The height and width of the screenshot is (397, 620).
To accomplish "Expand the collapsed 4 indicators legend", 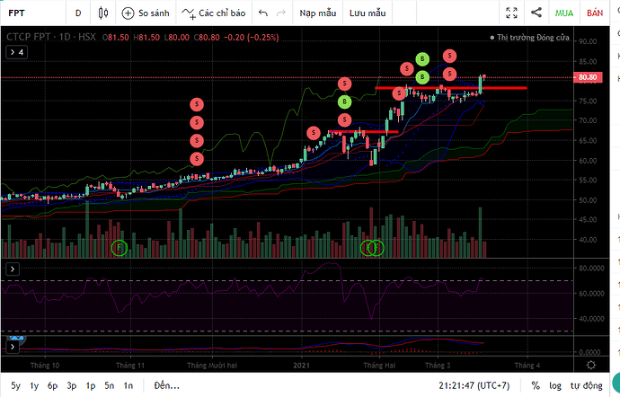I will click(x=16, y=52).
